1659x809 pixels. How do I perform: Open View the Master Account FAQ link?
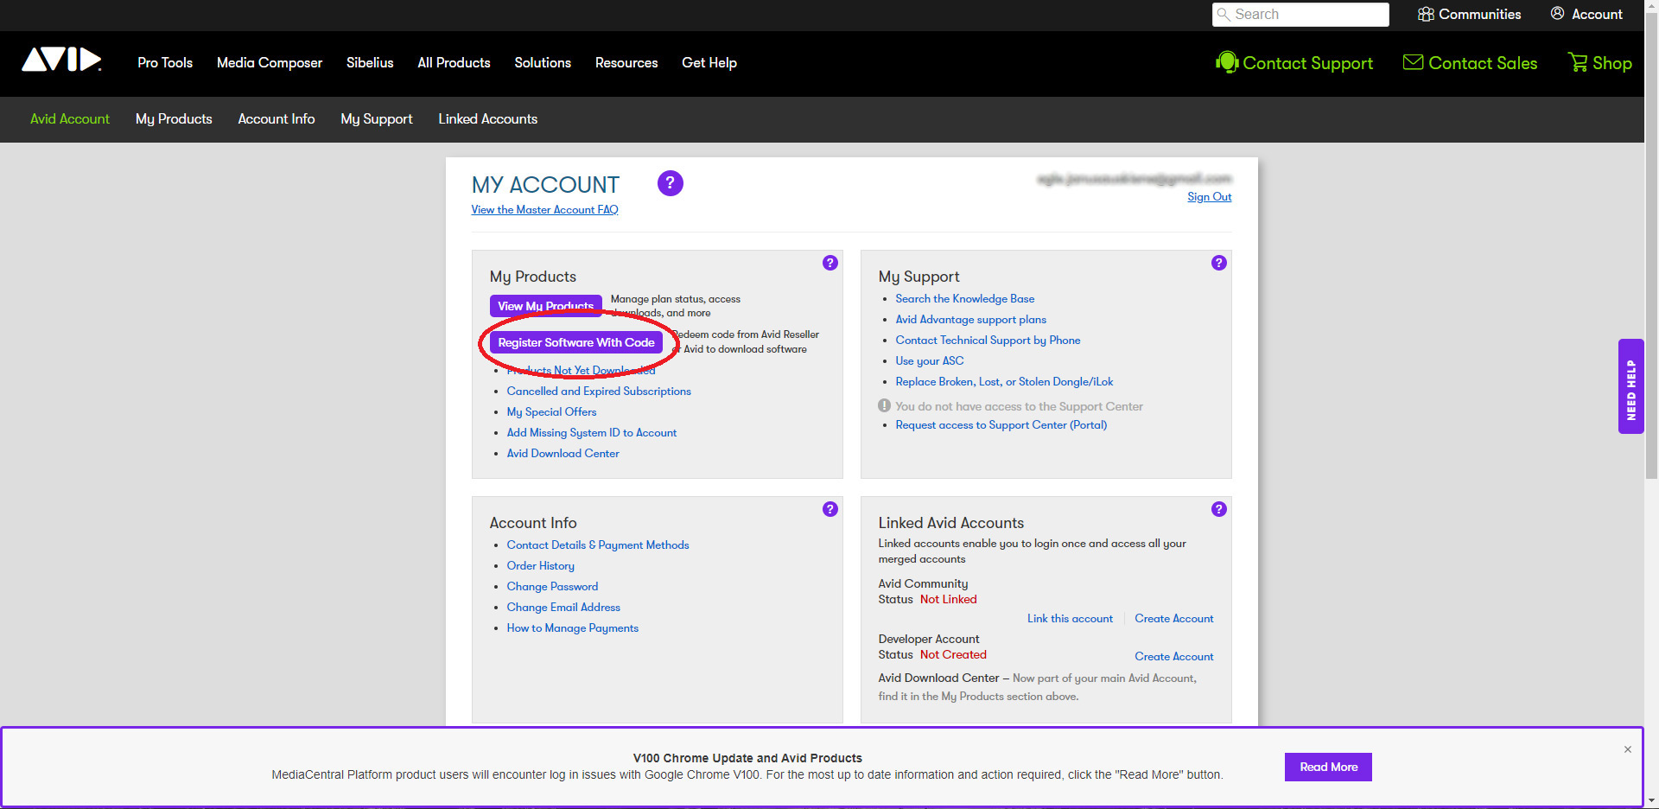(544, 210)
